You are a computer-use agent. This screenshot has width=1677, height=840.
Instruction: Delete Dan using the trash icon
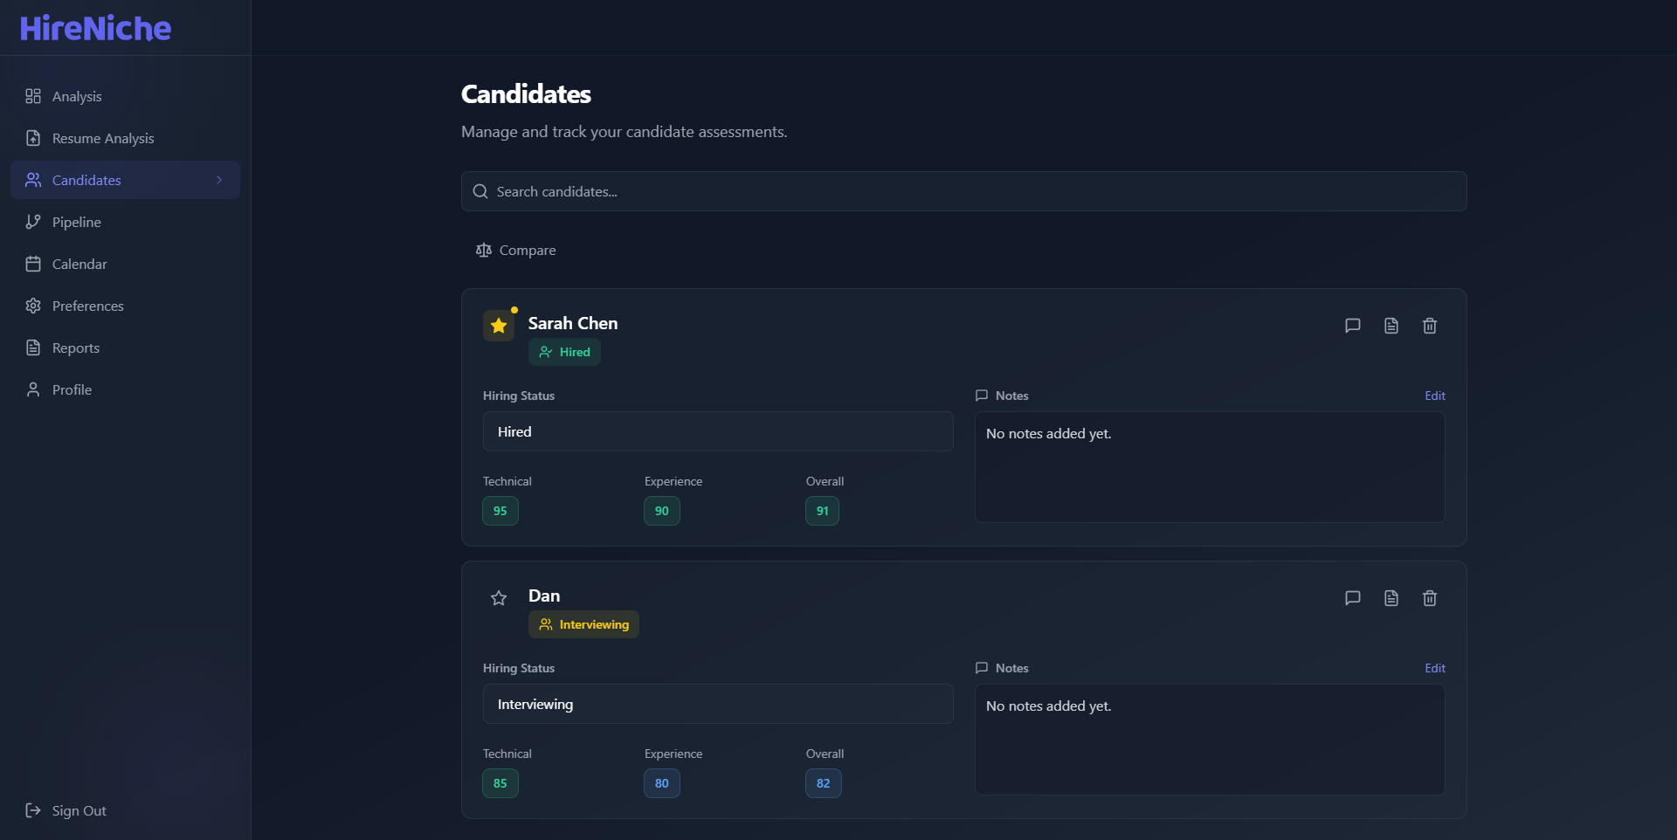(1429, 598)
